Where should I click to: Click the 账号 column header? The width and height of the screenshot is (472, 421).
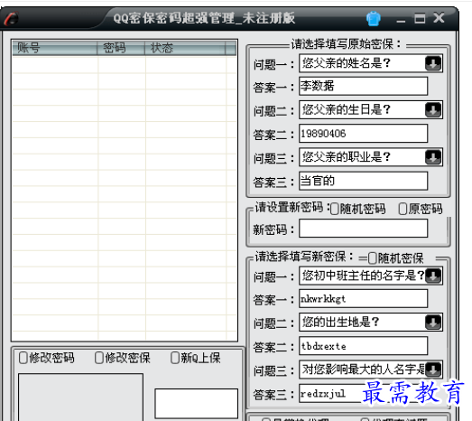tap(54, 48)
